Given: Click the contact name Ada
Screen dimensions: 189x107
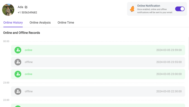Looking at the screenshot, I should [x=20, y=7].
